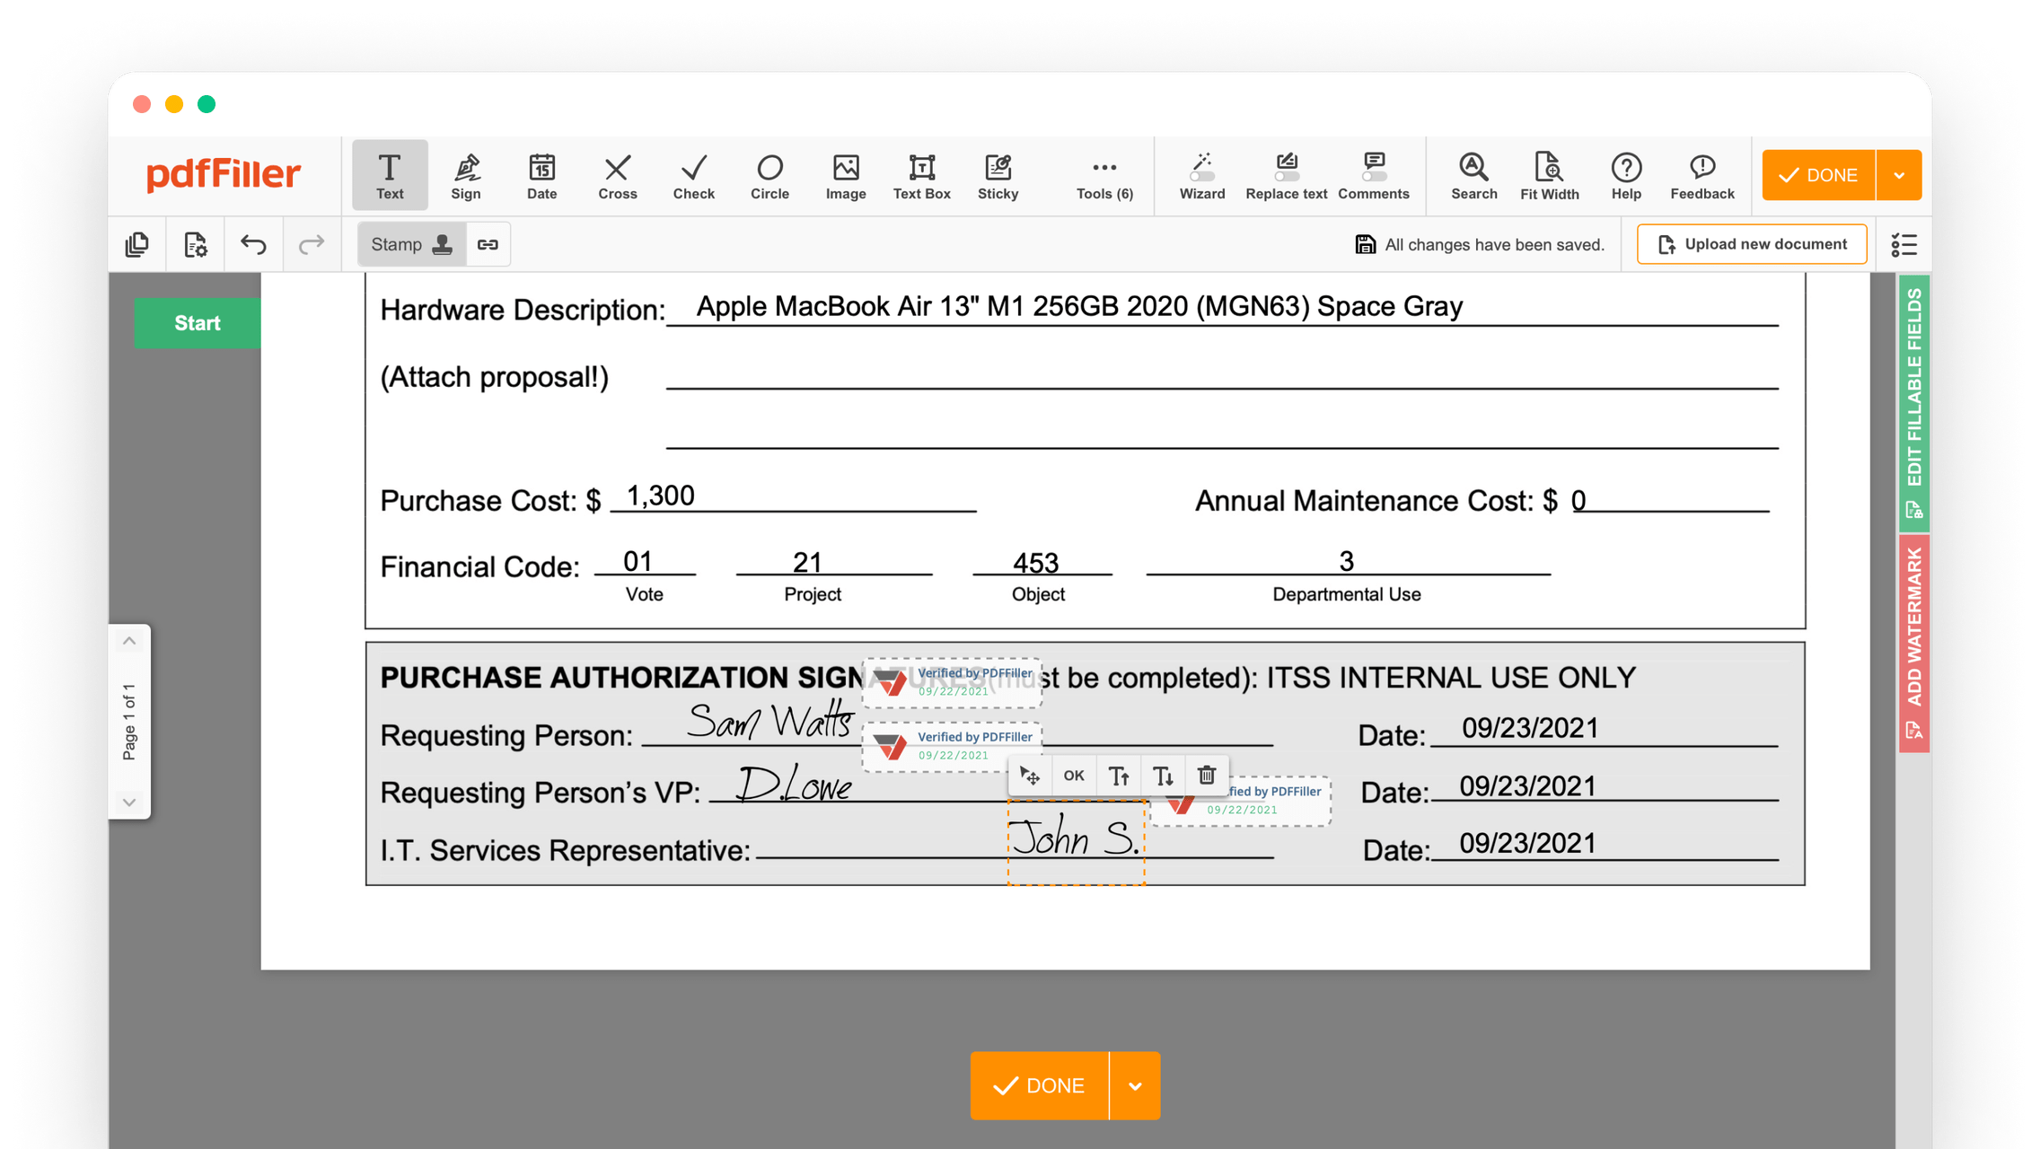Viewport: 2040px width, 1149px height.
Task: Click Upload new document
Action: [1751, 243]
